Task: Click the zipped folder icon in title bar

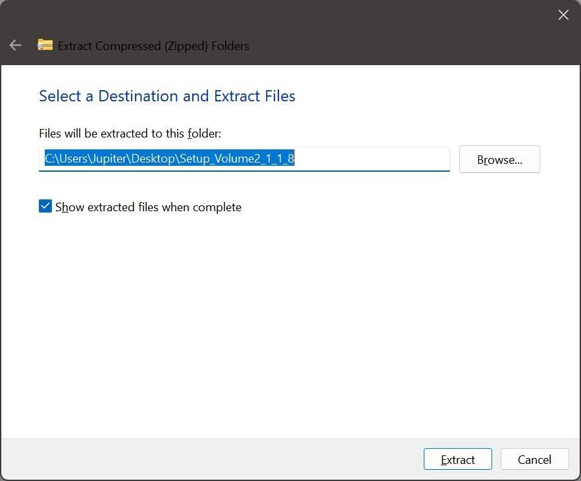Action: (45, 45)
